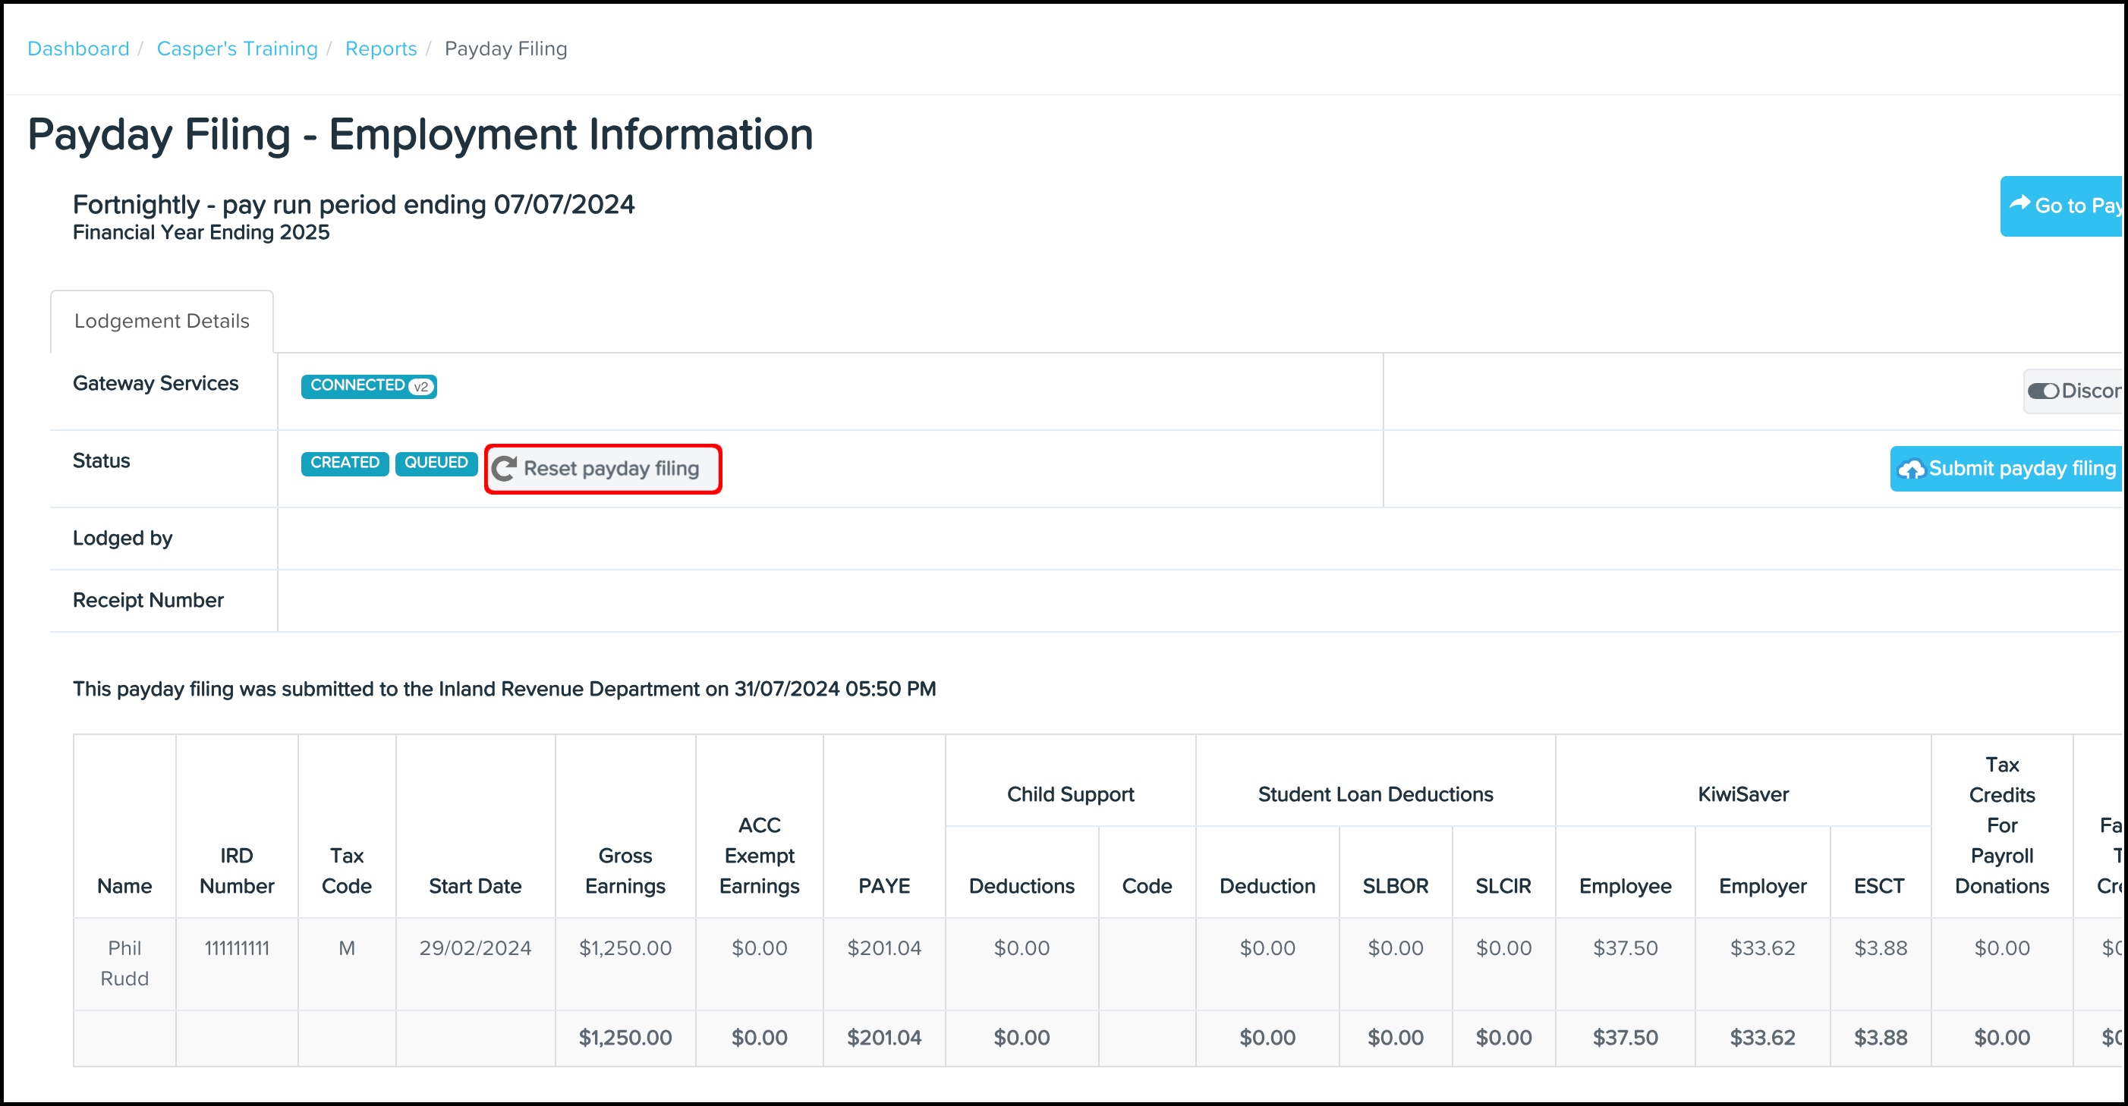Go to Dashboard breadcrumb link

click(78, 49)
